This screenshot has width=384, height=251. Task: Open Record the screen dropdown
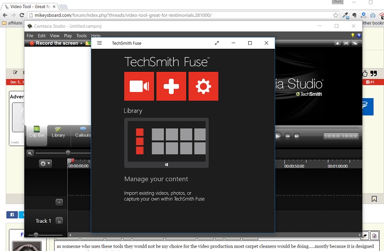[81, 43]
